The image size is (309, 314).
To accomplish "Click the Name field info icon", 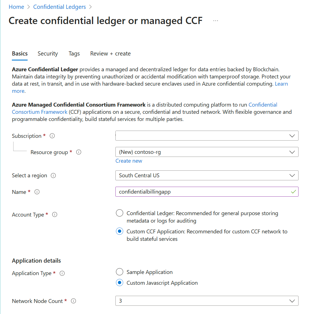I will [x=37, y=192].
